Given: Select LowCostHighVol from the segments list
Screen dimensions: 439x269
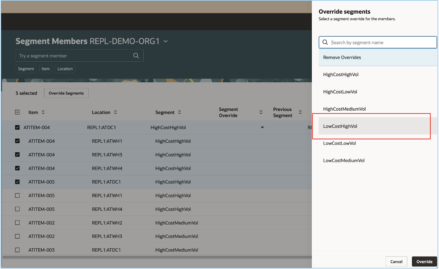Looking at the screenshot, I should point(340,126).
